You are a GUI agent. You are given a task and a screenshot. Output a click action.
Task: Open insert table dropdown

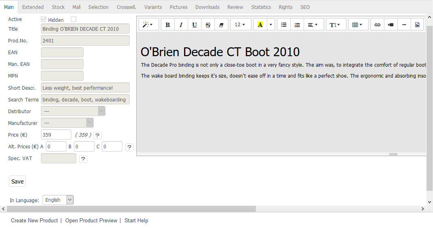click(x=358, y=25)
